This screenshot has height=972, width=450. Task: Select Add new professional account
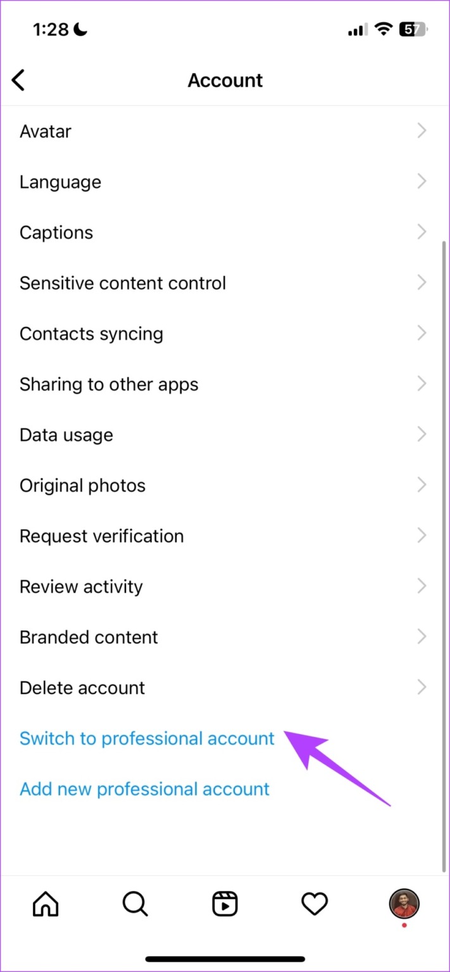point(144,788)
